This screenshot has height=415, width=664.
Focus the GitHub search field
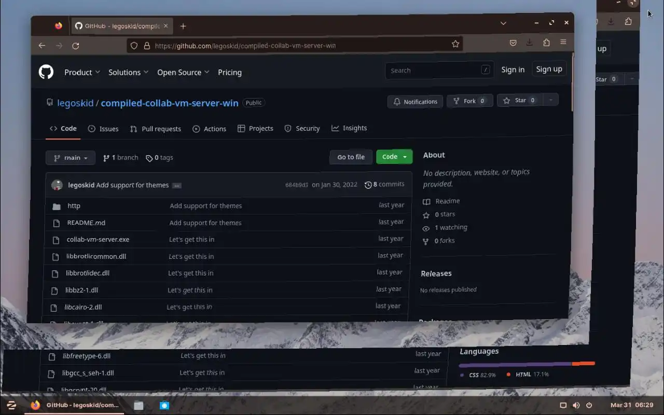coord(439,70)
